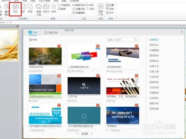Open the dark 古艺千秋 template thumbnail

point(84,86)
